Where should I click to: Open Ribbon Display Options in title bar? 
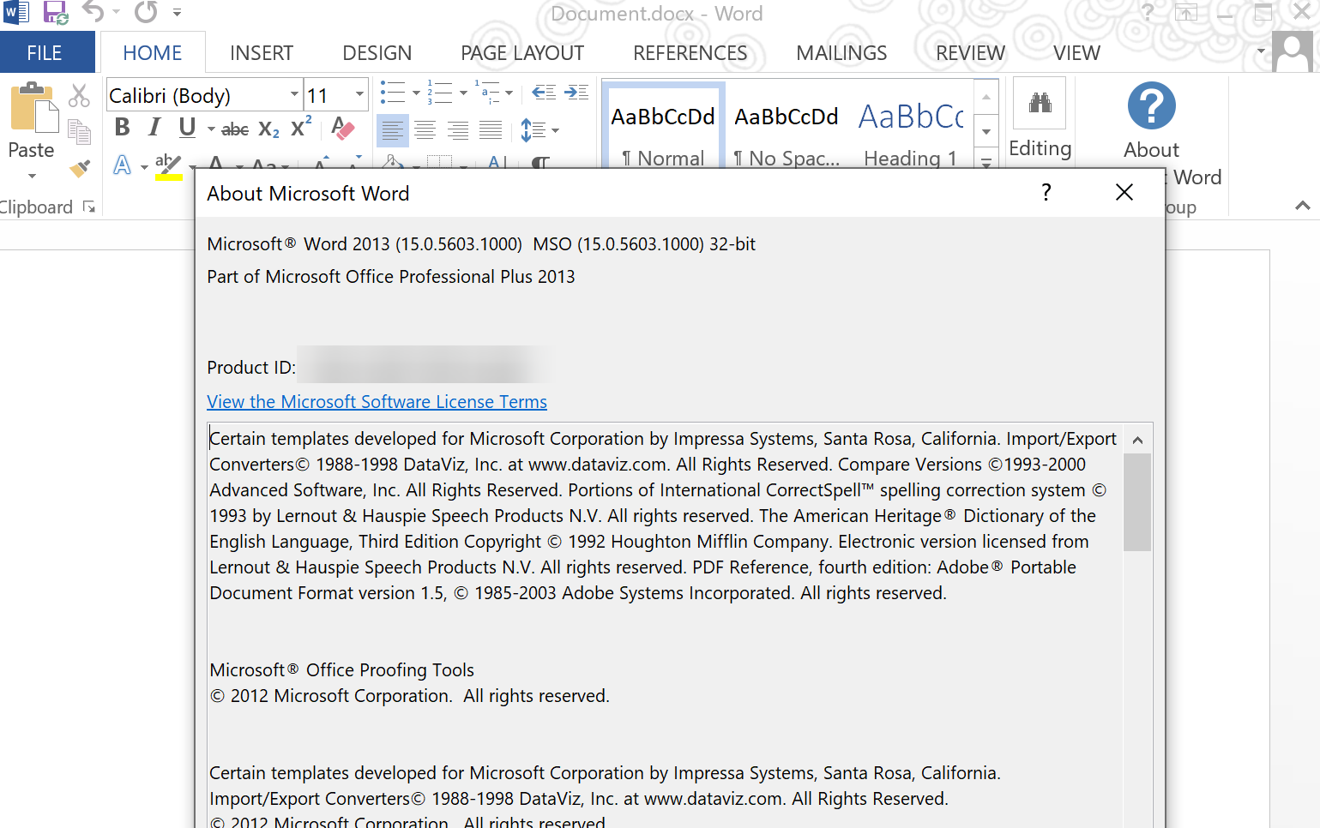pos(1186,13)
